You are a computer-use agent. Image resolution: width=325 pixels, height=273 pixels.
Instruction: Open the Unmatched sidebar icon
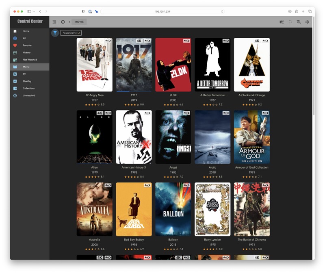click(x=15, y=95)
